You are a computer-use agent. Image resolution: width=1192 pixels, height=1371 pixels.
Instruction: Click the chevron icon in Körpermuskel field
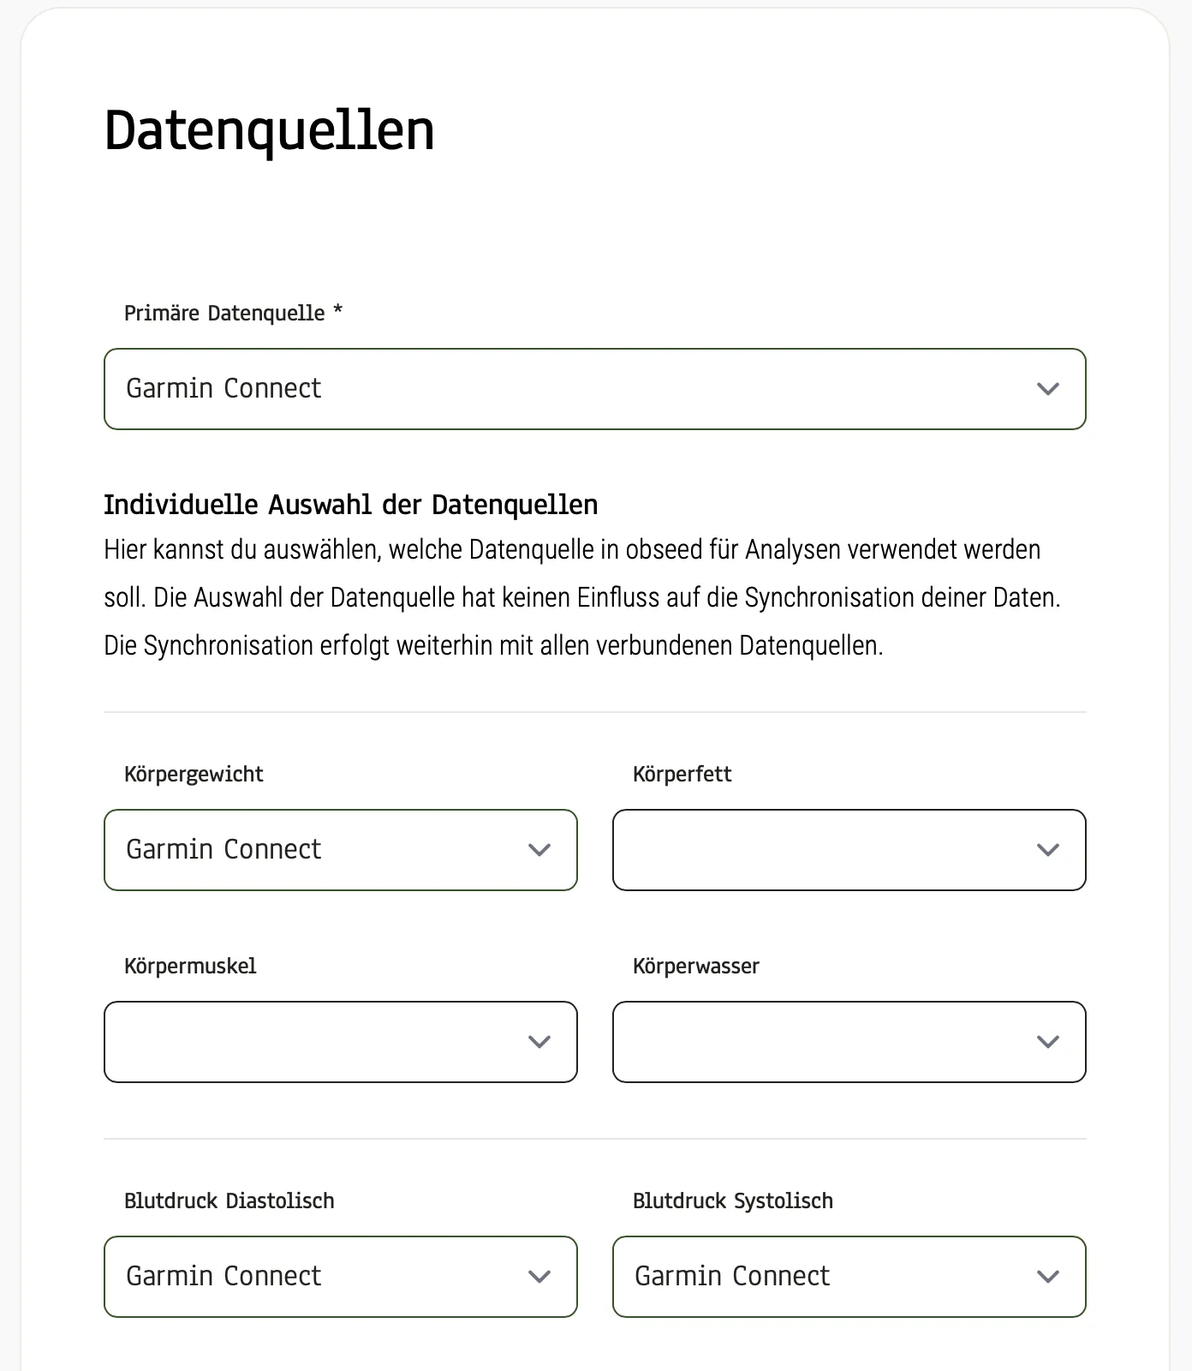point(539,1042)
